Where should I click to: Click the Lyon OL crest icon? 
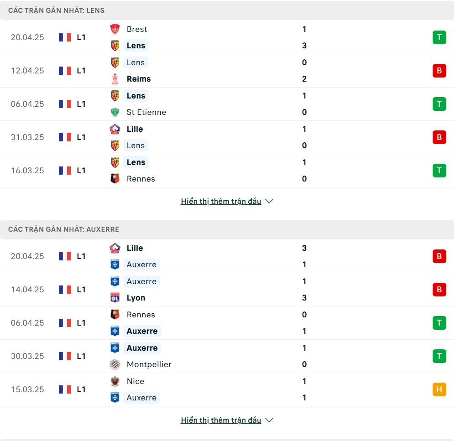pyautogui.click(x=115, y=298)
